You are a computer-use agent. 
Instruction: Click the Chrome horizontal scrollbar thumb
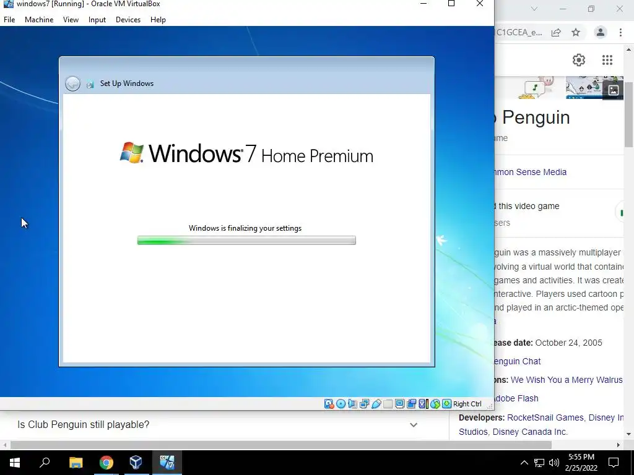(x=281, y=445)
